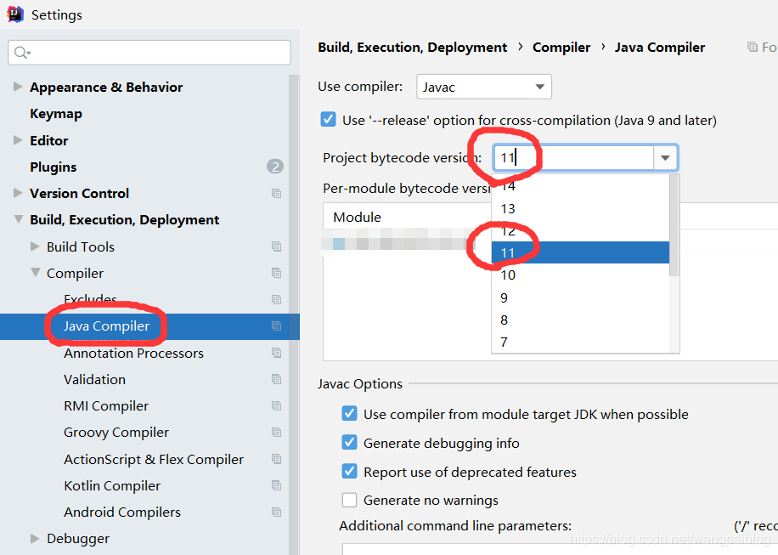The image size is (778, 555).
Task: Open Groovy Compiler settings
Action: 116,433
